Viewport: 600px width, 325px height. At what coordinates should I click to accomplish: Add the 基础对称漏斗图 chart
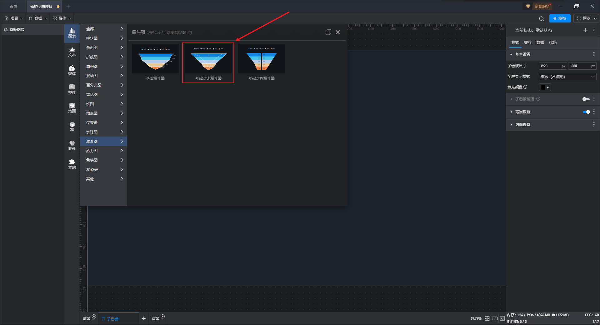(x=262, y=62)
